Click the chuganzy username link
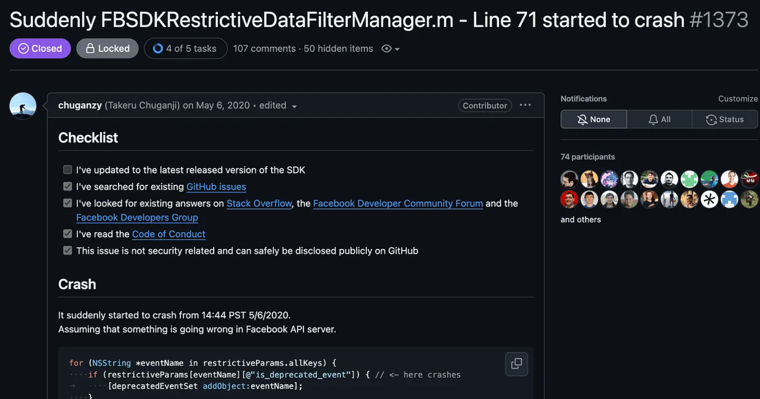Screen dimensions: 760x399 pyautogui.click(x=80, y=105)
